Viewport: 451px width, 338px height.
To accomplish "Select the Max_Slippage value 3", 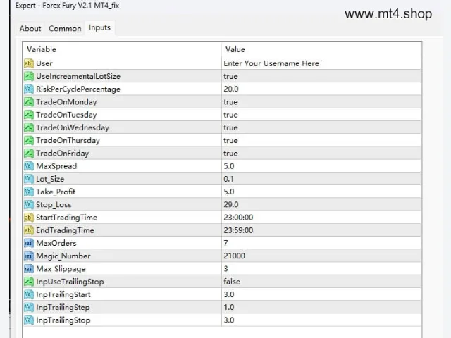I will (x=225, y=269).
